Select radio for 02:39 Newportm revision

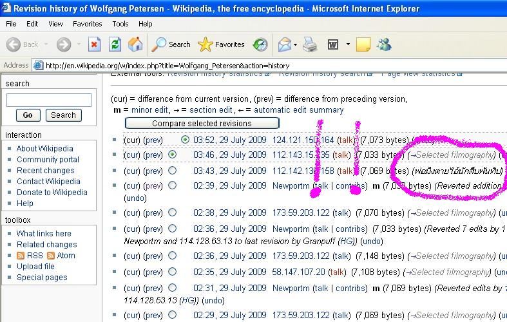coord(173,185)
